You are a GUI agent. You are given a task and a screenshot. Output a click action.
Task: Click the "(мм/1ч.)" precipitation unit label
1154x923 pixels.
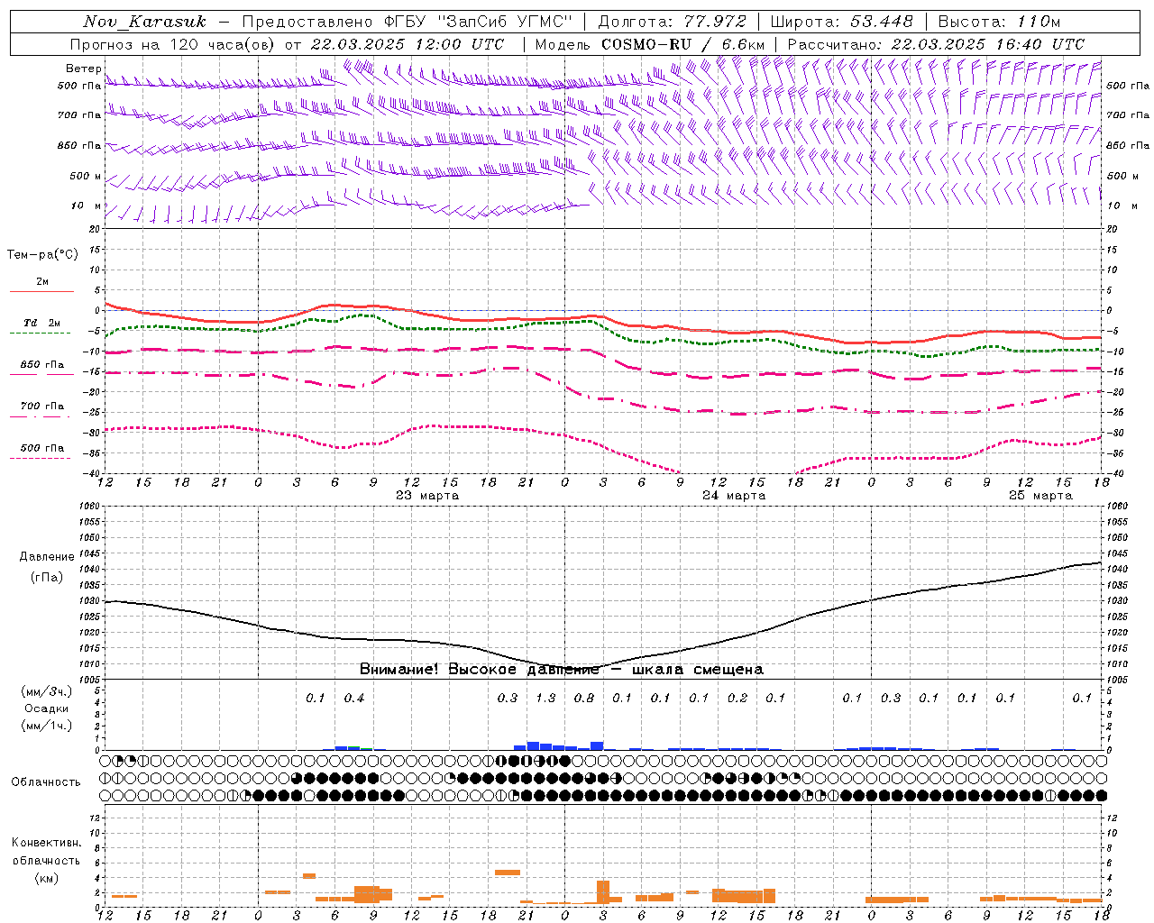tap(46, 726)
